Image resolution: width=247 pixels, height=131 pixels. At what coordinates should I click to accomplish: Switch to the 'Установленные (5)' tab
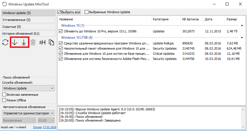tap(28, 20)
